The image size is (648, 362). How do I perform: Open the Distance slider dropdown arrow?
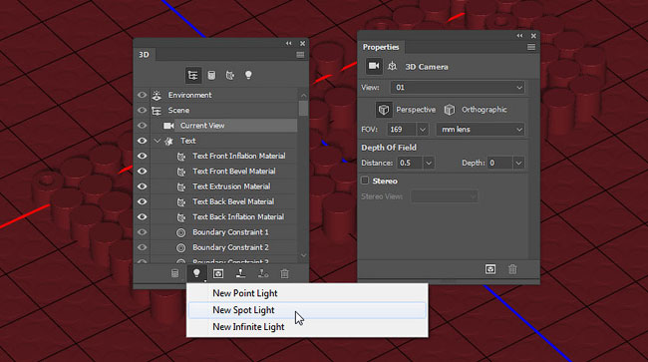(x=429, y=163)
